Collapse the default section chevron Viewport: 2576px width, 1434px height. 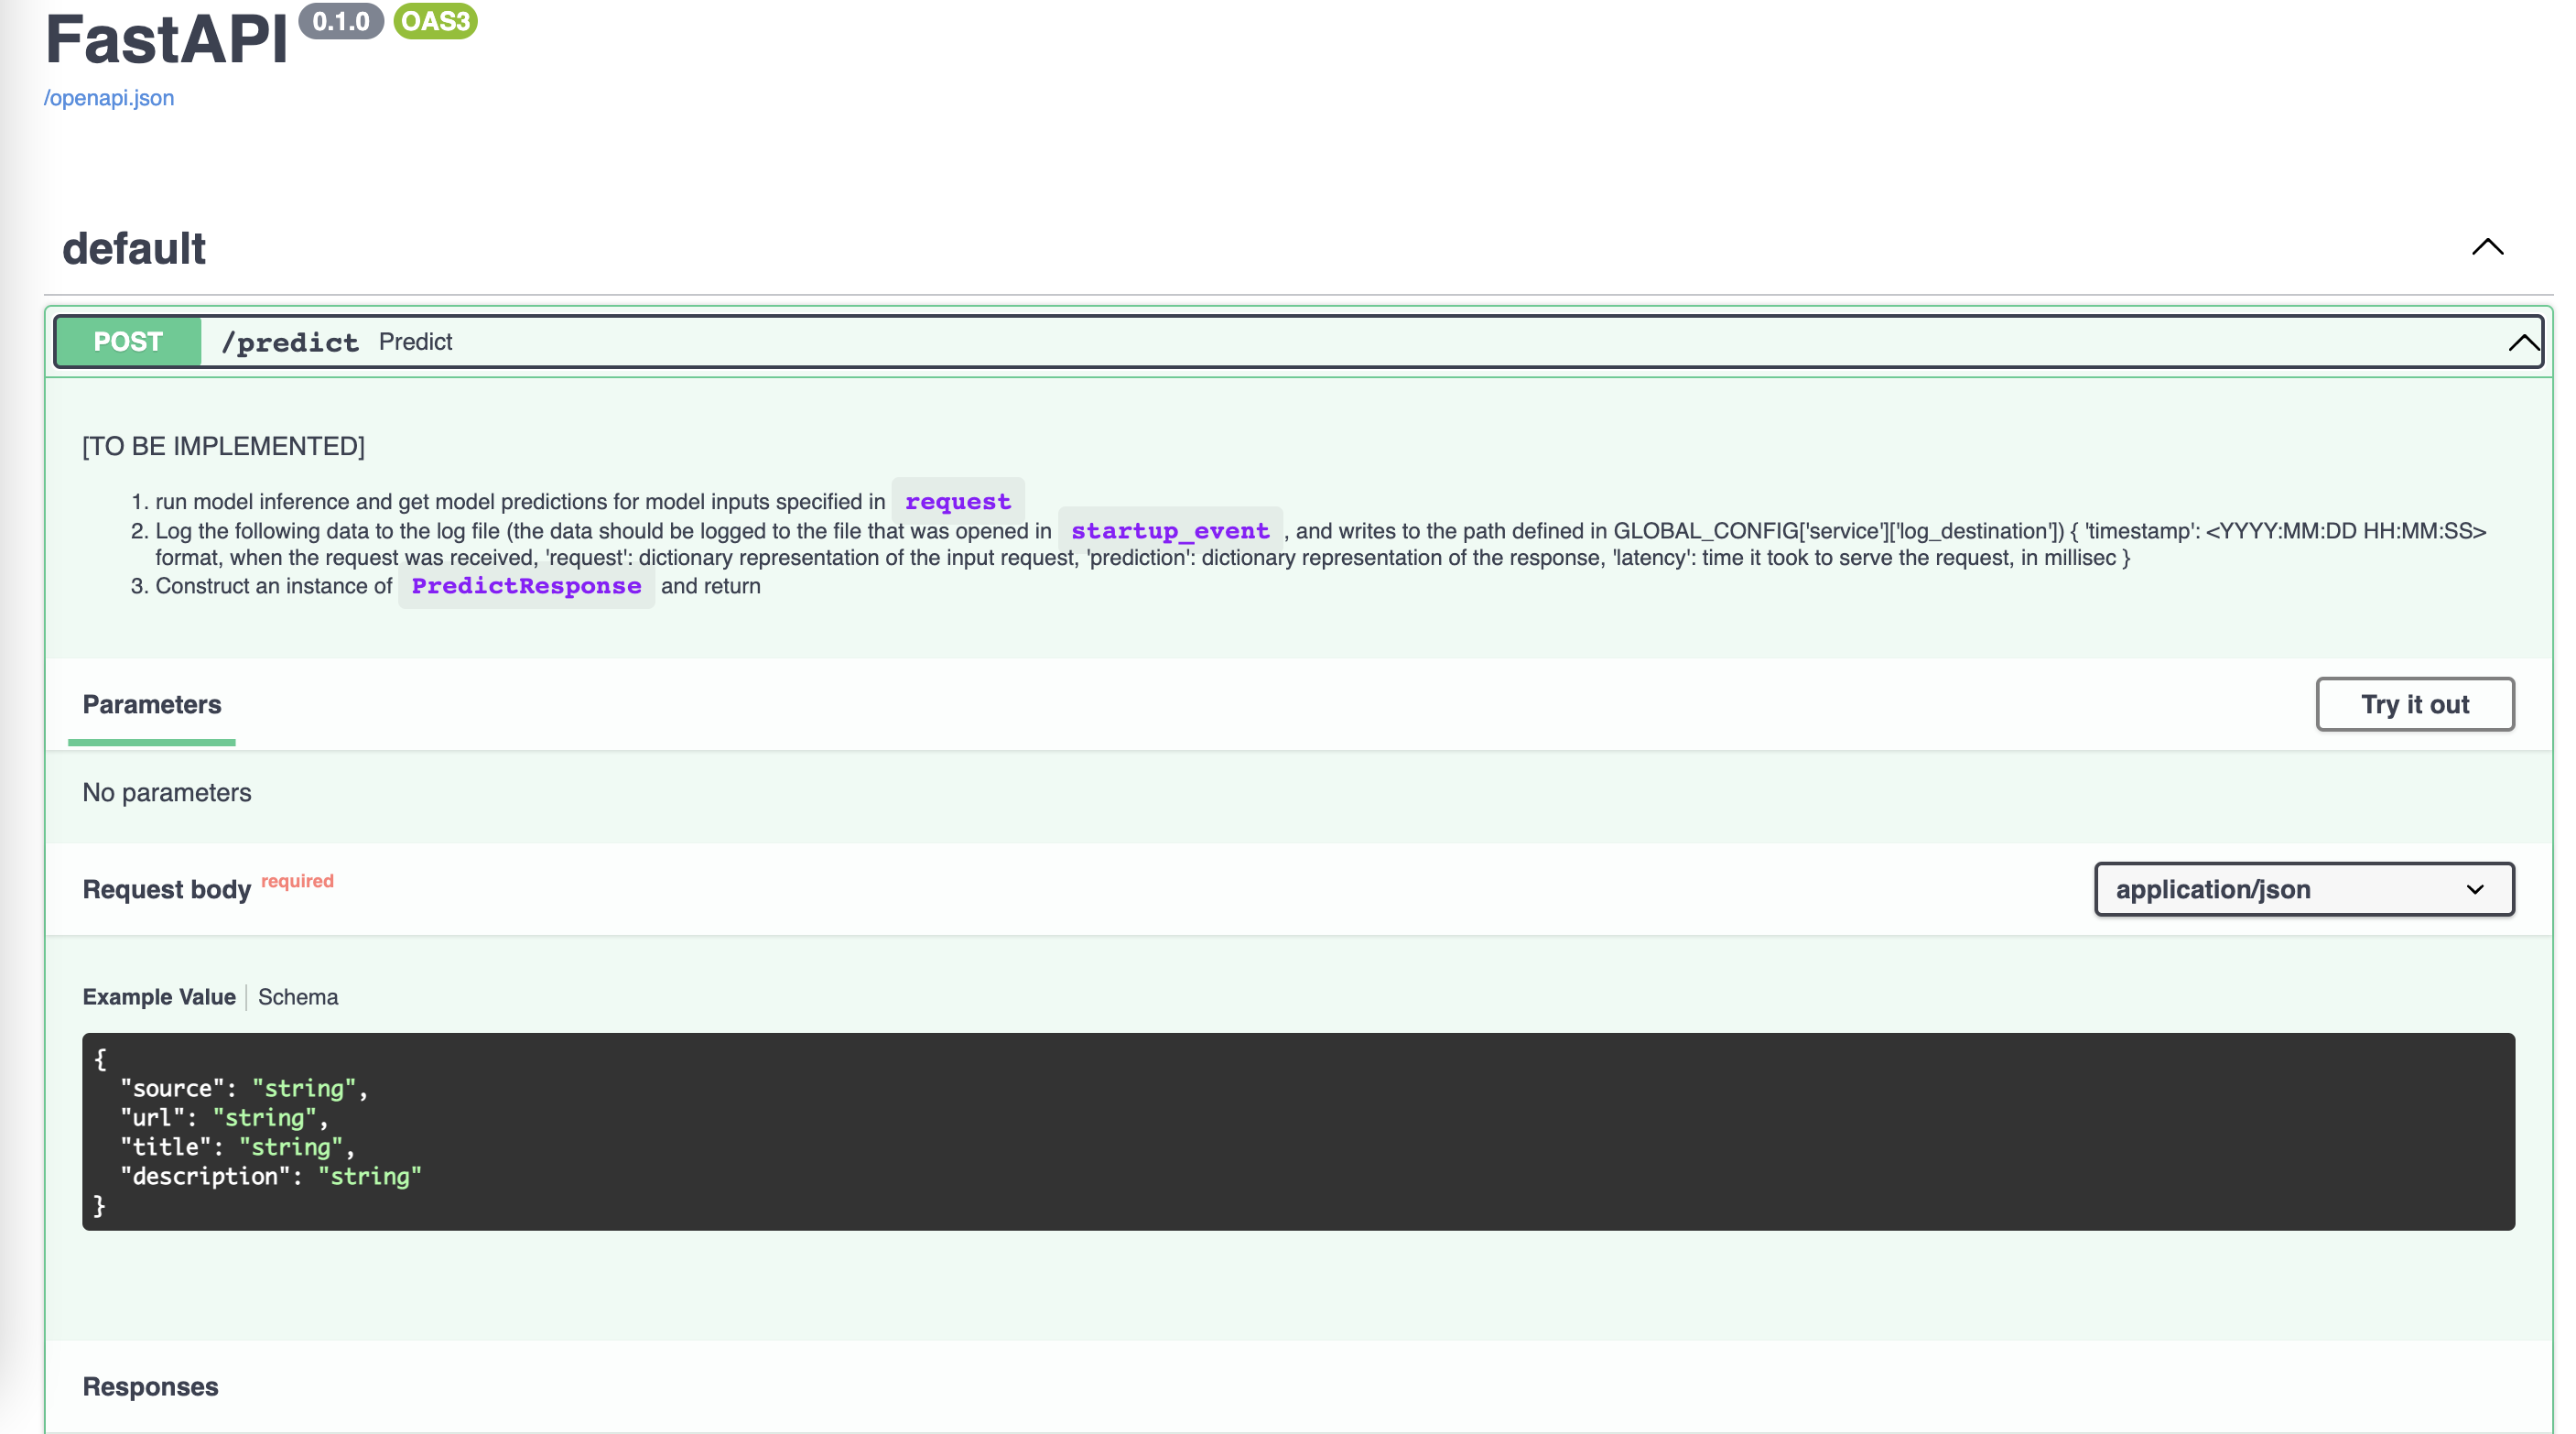2487,247
